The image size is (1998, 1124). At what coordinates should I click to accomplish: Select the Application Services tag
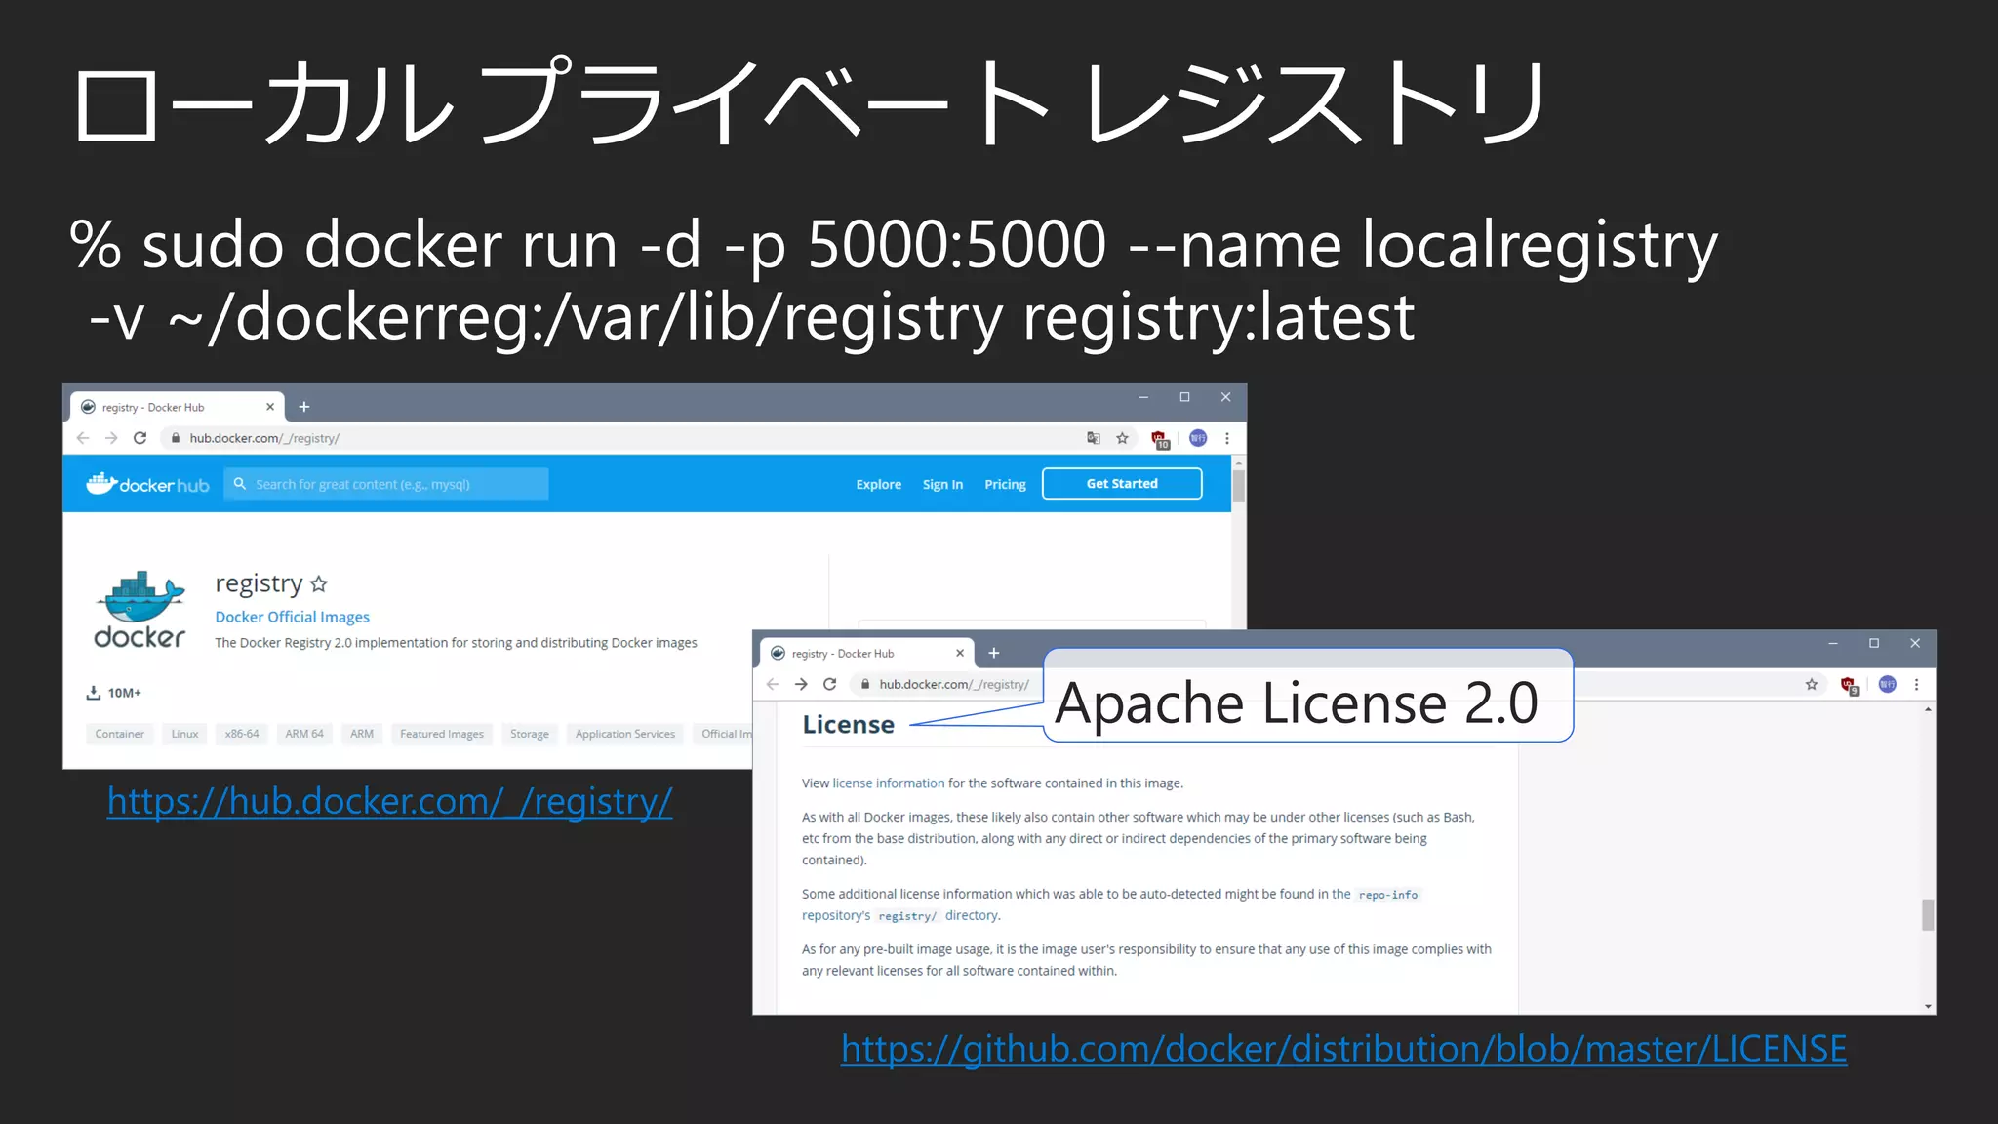pyautogui.click(x=625, y=734)
